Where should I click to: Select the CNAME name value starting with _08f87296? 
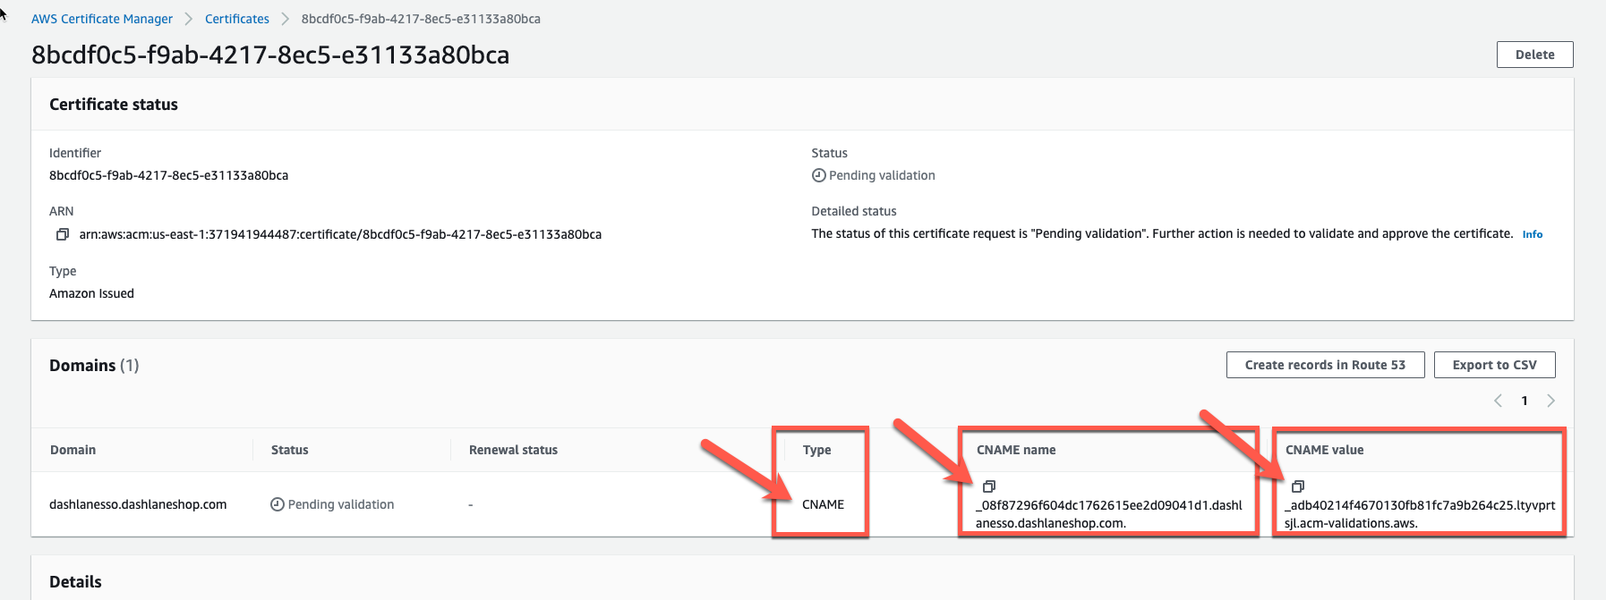[x=1109, y=514]
